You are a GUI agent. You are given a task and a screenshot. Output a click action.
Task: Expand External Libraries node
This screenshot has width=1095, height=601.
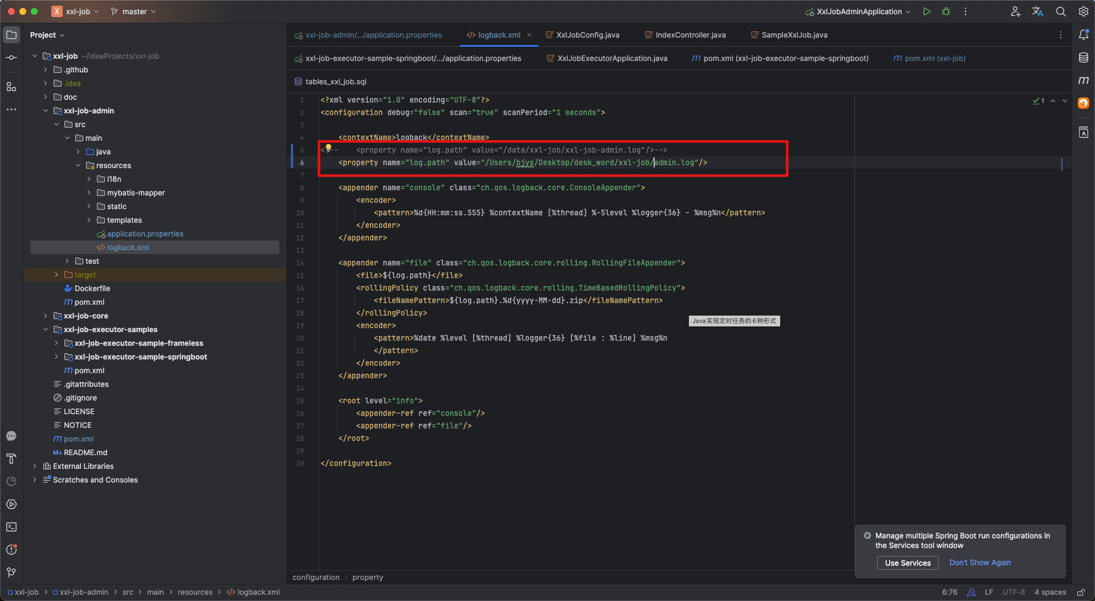click(x=35, y=466)
